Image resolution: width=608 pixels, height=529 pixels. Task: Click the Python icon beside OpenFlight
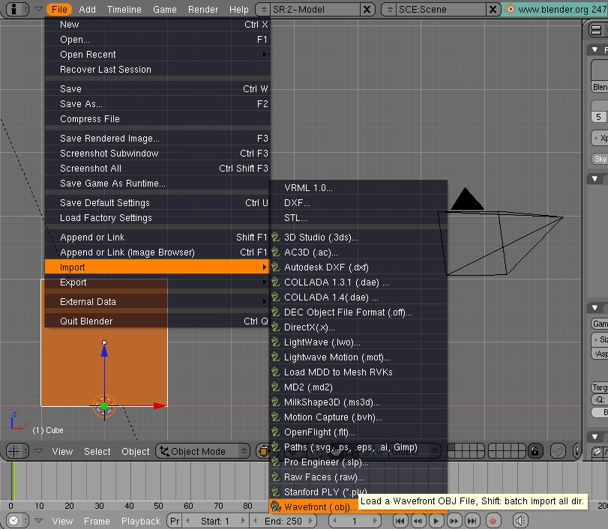276,432
